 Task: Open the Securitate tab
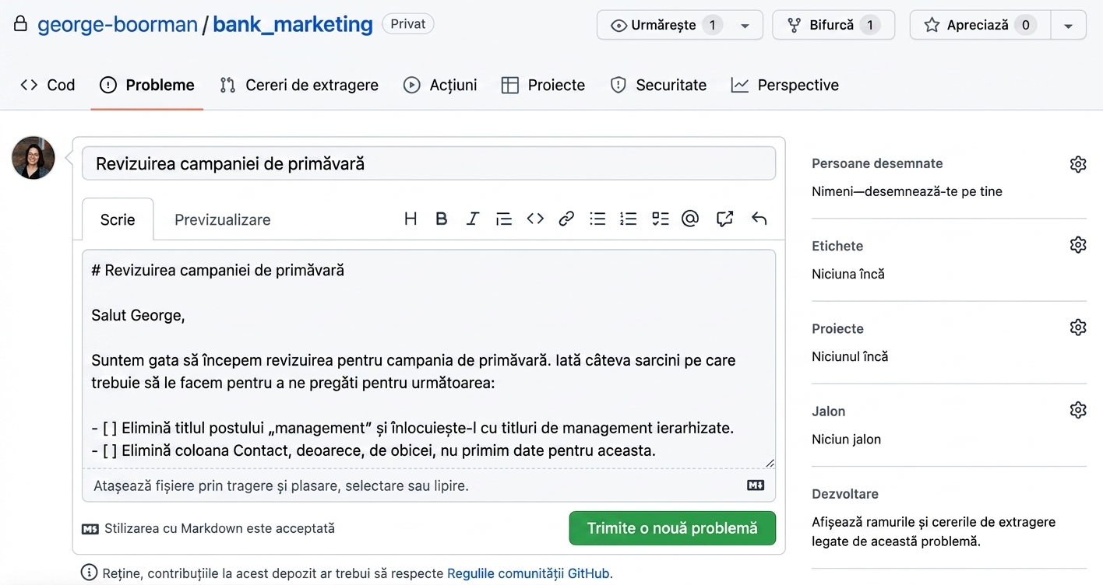[658, 85]
